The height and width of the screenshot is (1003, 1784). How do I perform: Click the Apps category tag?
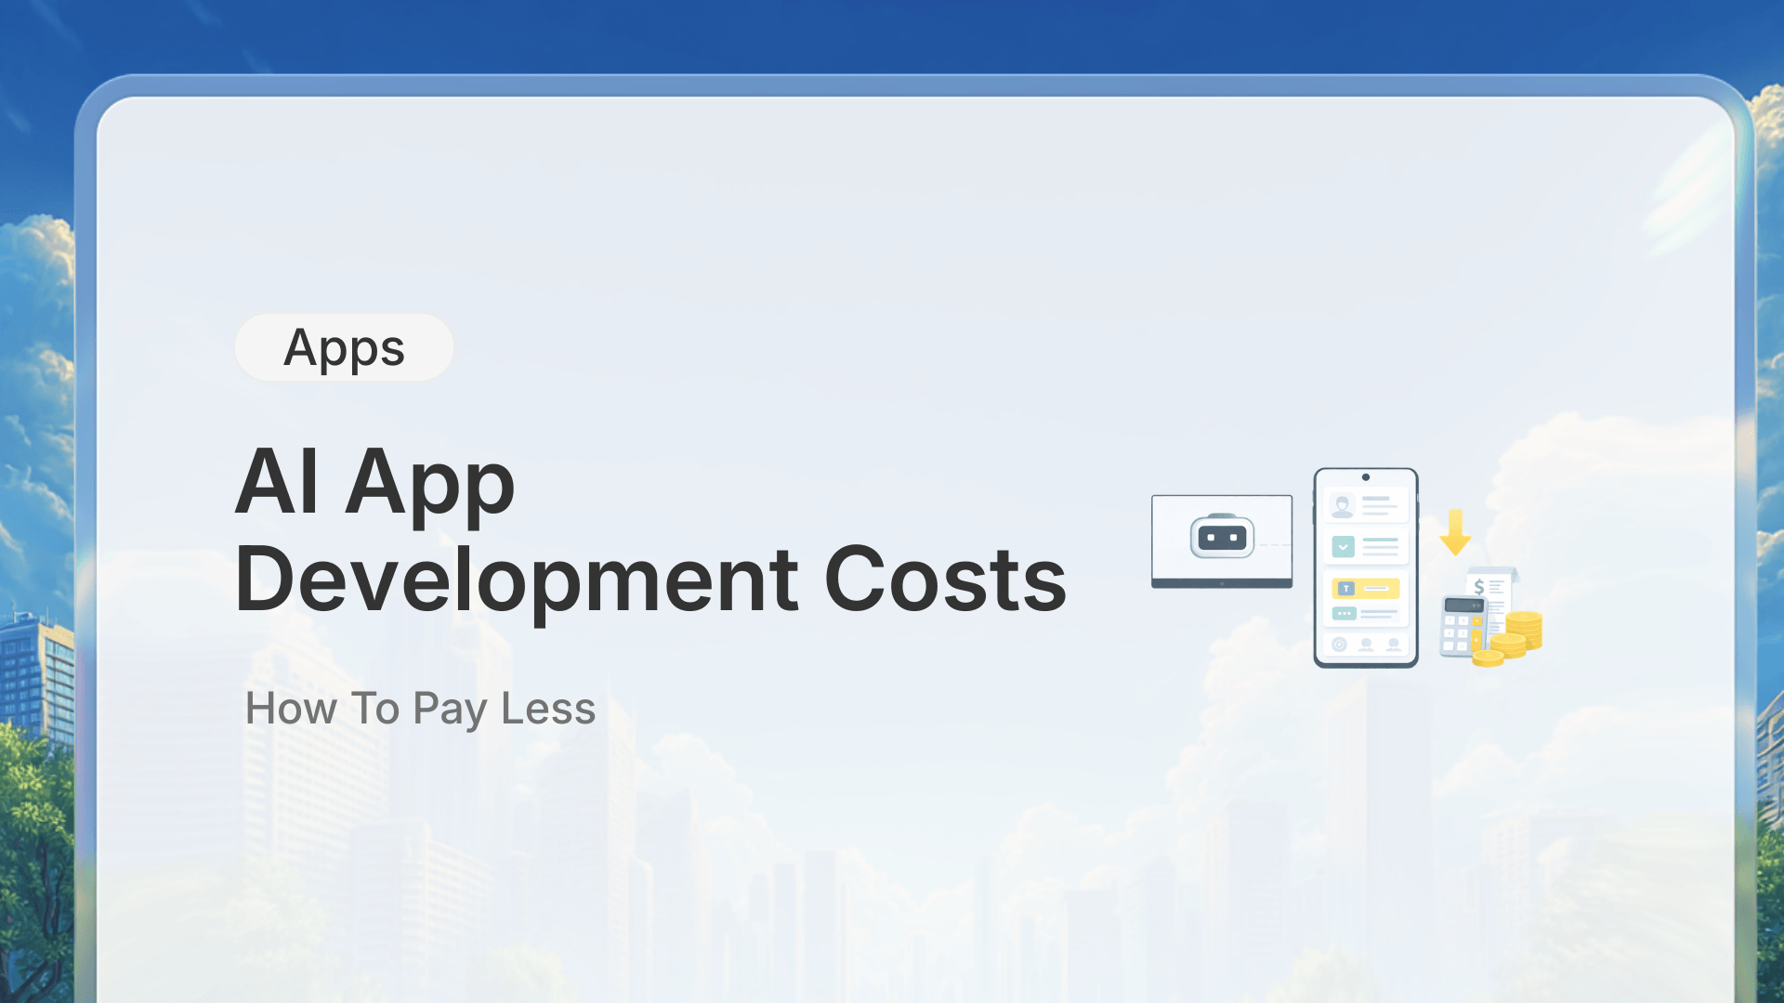tap(344, 348)
